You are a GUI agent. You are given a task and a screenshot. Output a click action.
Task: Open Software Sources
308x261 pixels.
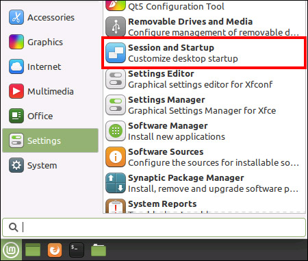point(204,157)
